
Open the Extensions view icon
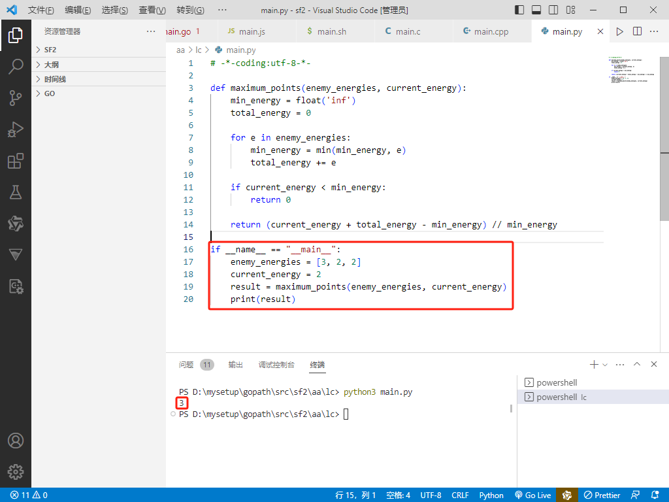[x=16, y=161]
